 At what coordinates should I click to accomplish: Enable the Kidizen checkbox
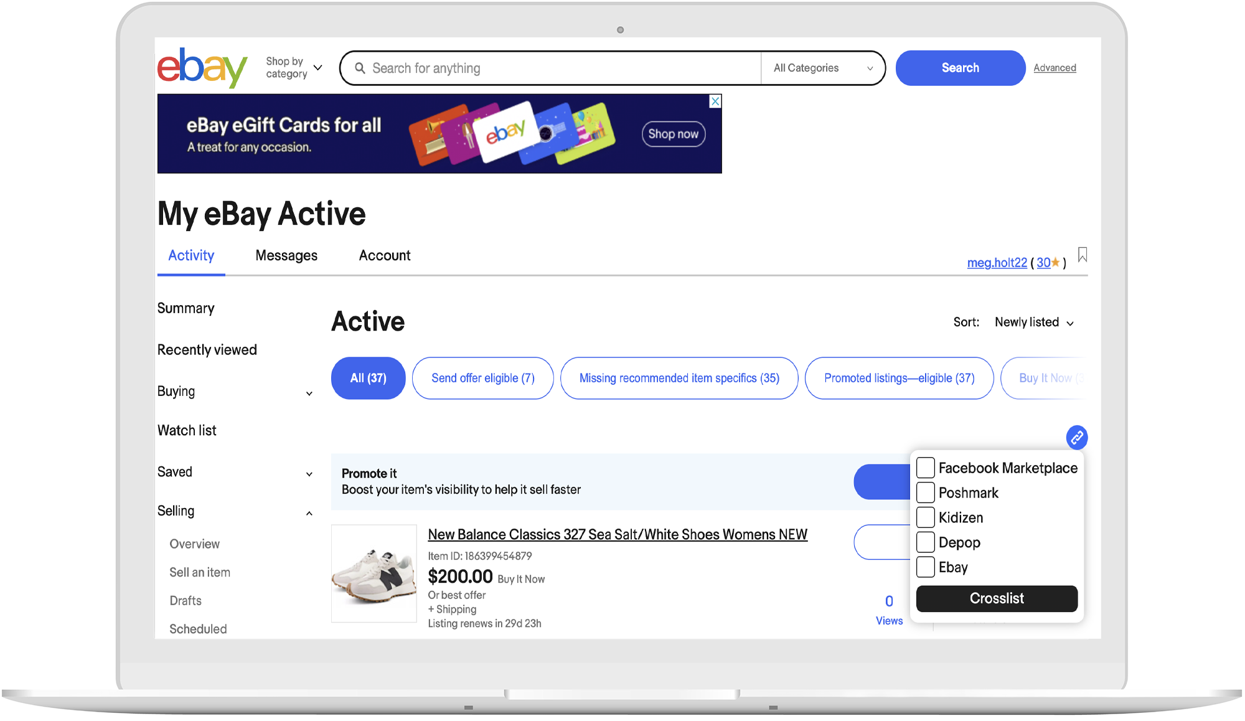tap(926, 517)
